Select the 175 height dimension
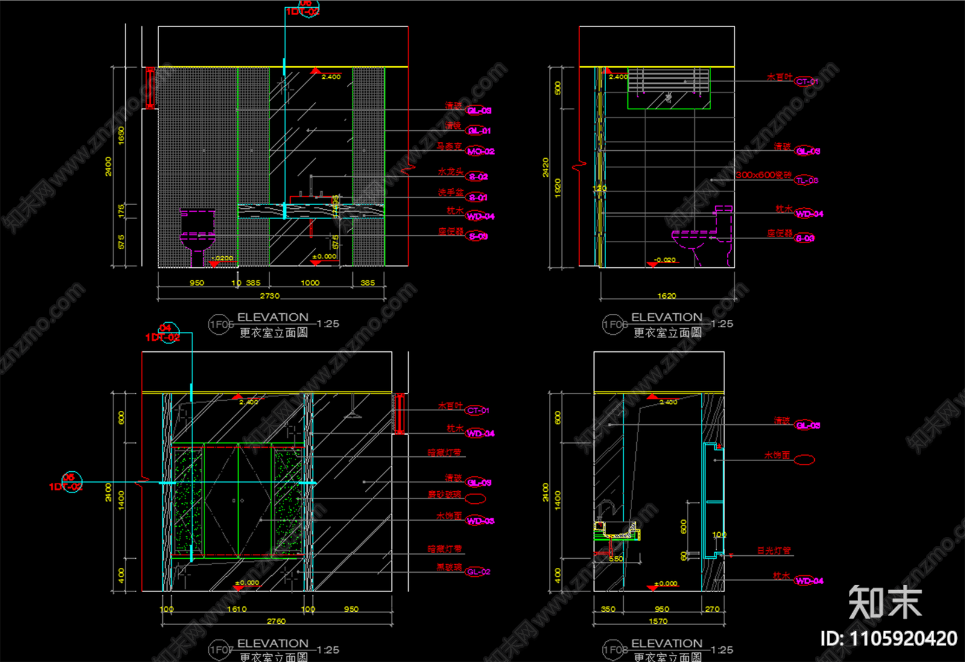This screenshot has width=965, height=662. coord(121,211)
